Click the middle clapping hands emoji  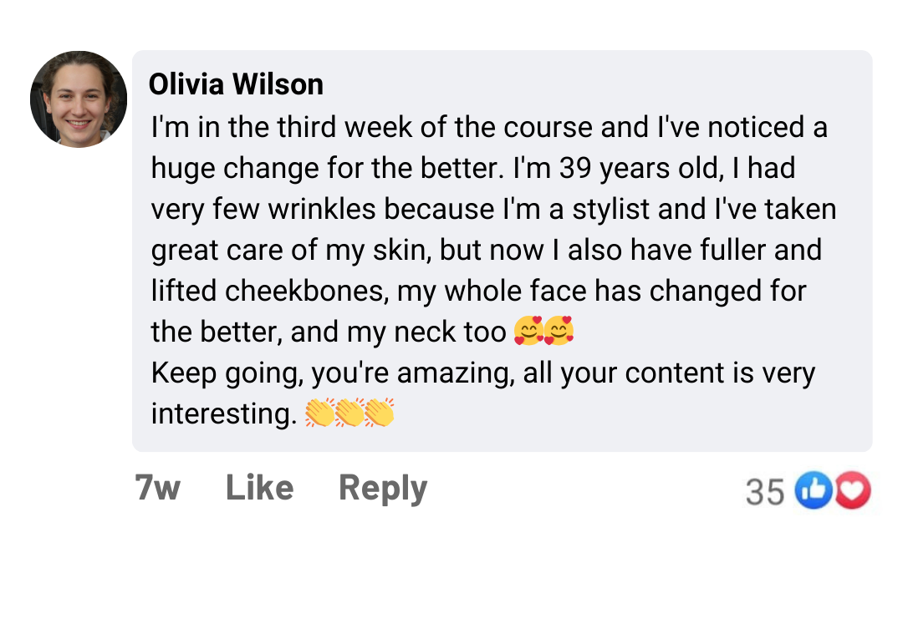pos(349,413)
